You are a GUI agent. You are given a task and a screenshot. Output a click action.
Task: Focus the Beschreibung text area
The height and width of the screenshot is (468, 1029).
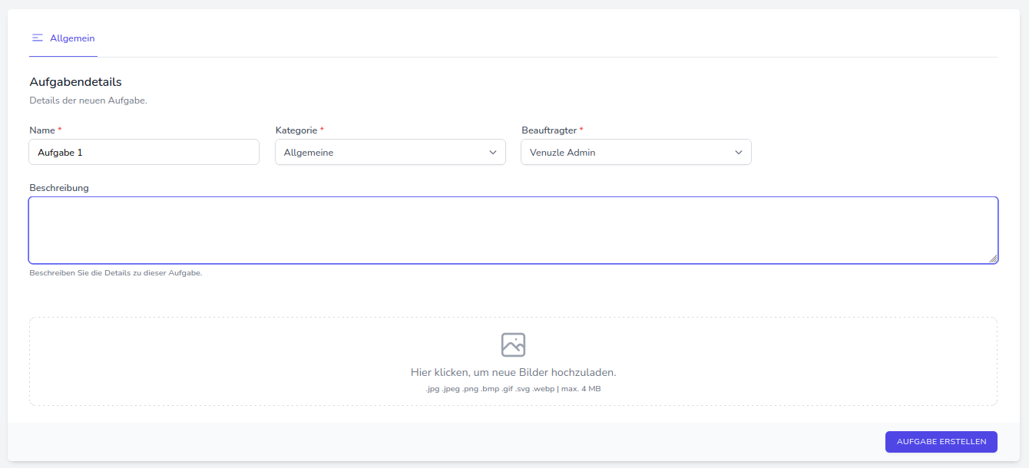(x=513, y=230)
